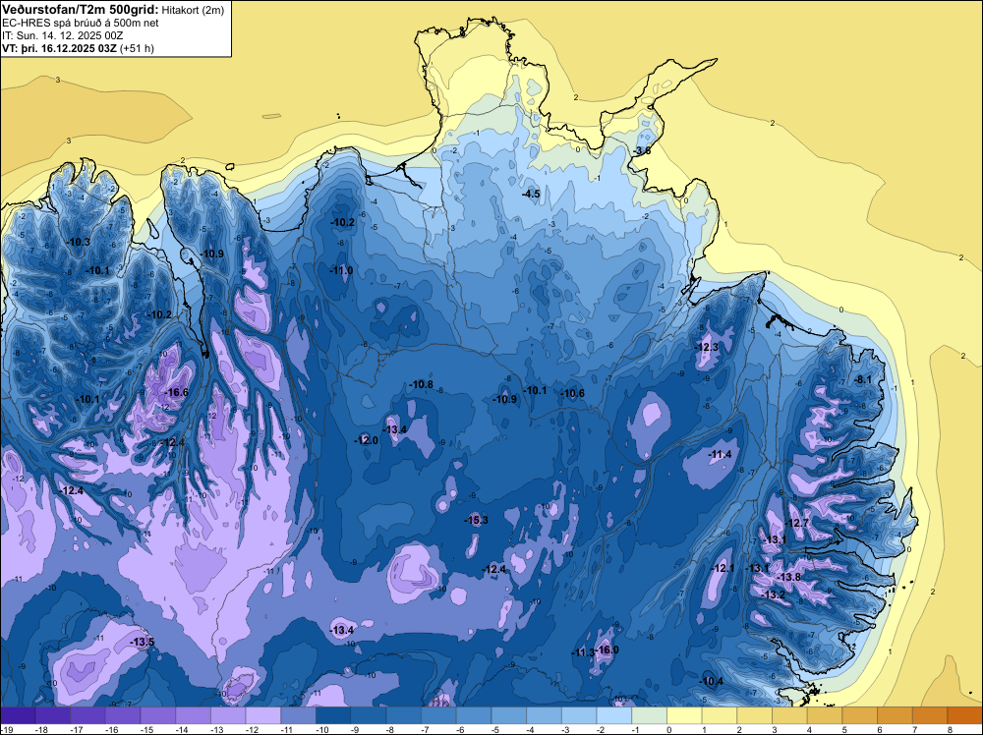Click the 'IT: Sun. 14. 12. 2025 00Z' line
983x735 pixels.
[x=62, y=35]
